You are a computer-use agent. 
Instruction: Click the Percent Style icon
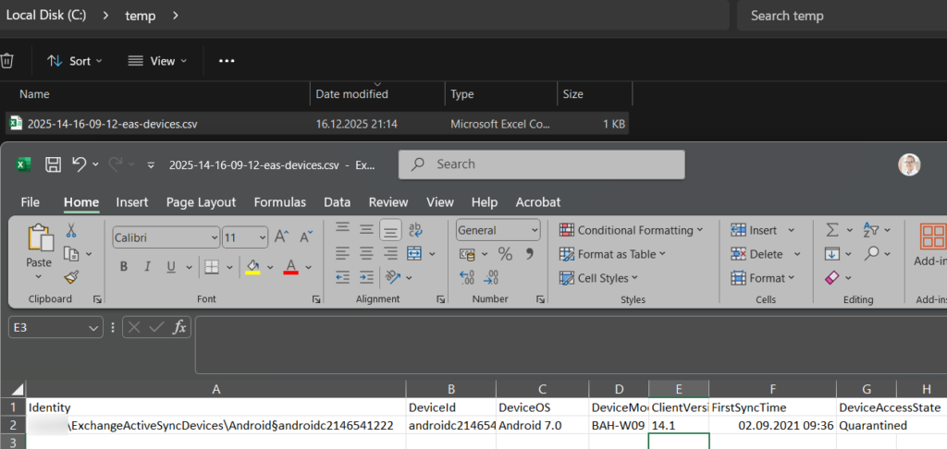click(x=505, y=253)
